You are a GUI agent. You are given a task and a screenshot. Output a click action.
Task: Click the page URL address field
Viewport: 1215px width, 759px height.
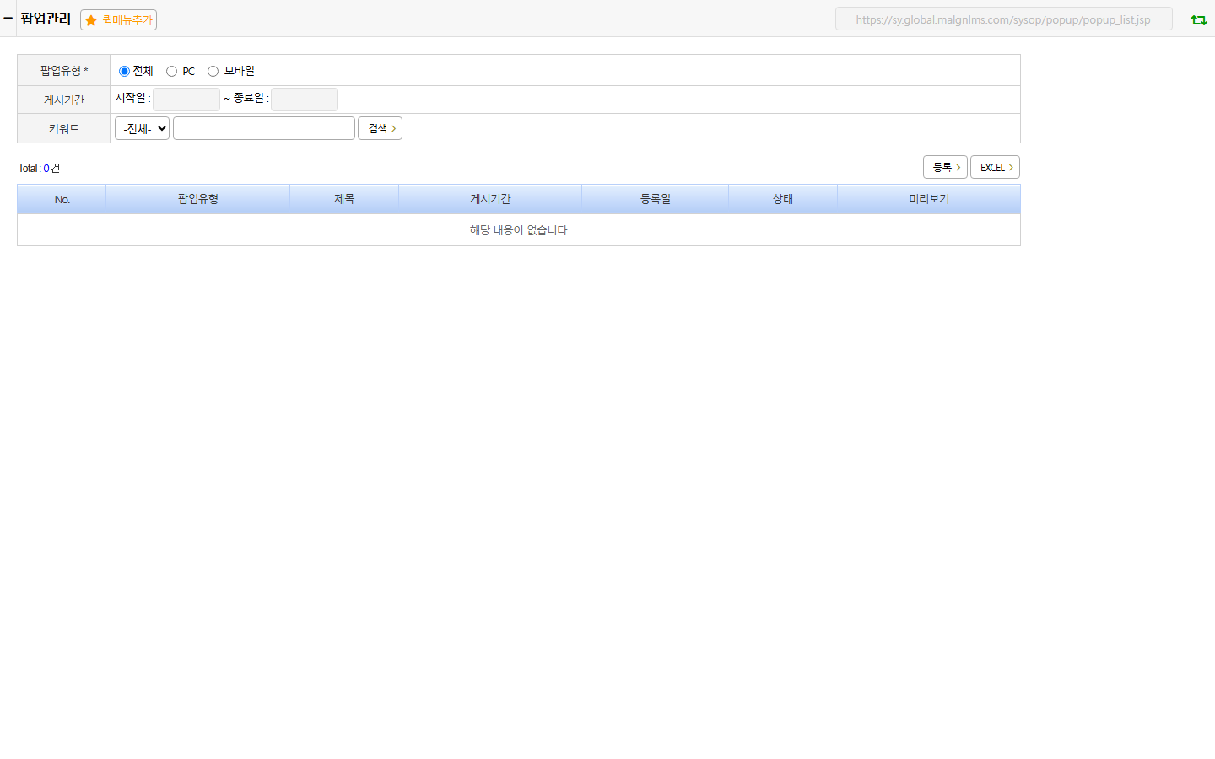click(x=1004, y=19)
